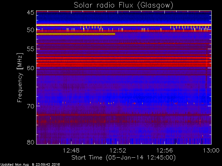This screenshot has height=166, width=222.
Task: Click the dark red horizontal band below 70 MHz
Action: [x=124, y=115]
